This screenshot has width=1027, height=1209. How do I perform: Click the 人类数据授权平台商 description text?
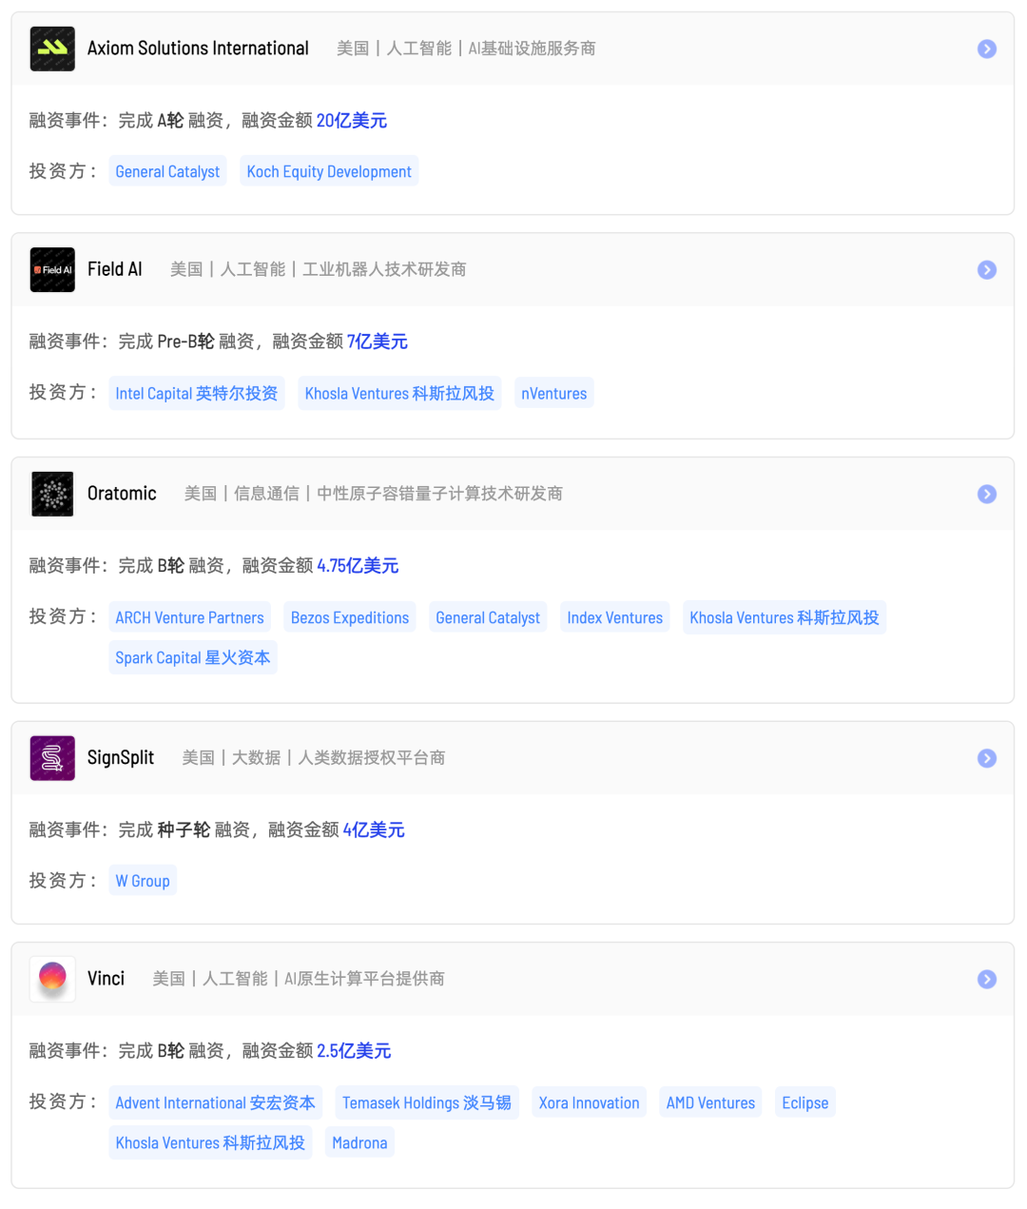tap(372, 758)
